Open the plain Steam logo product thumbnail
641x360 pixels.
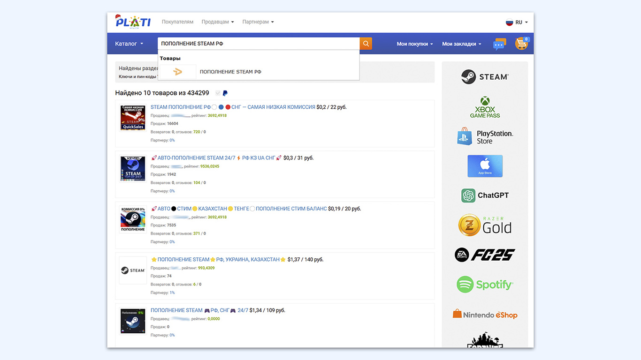click(x=133, y=270)
